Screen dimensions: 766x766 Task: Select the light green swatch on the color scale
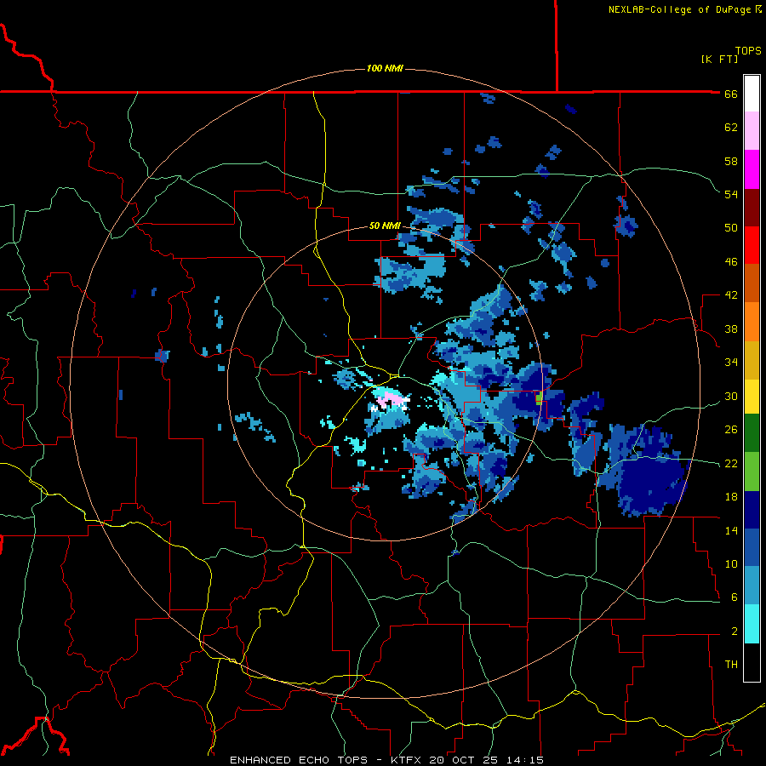[752, 472]
